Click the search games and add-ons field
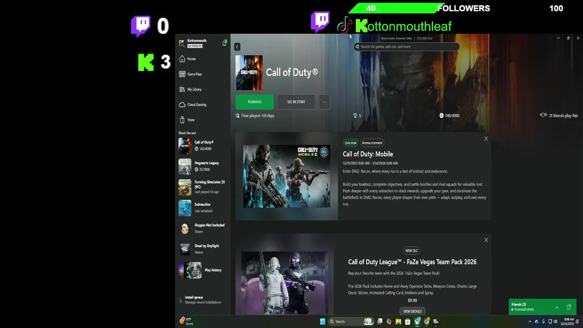This screenshot has height=328, width=583. pos(407,46)
